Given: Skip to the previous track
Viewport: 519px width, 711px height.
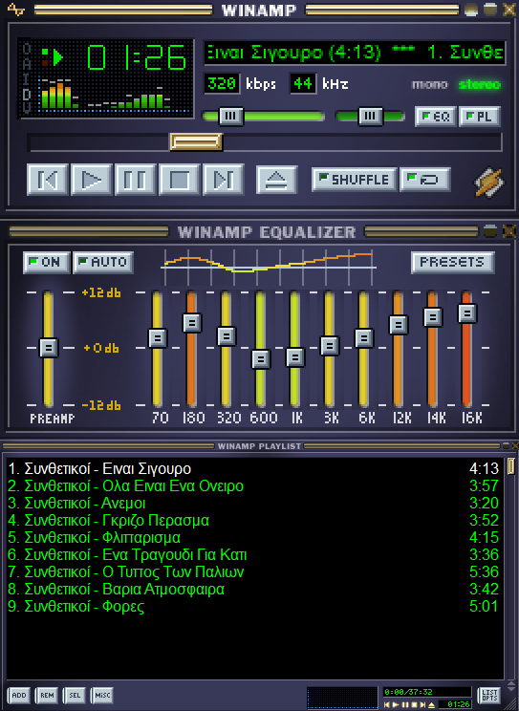Looking at the screenshot, I should [48, 180].
